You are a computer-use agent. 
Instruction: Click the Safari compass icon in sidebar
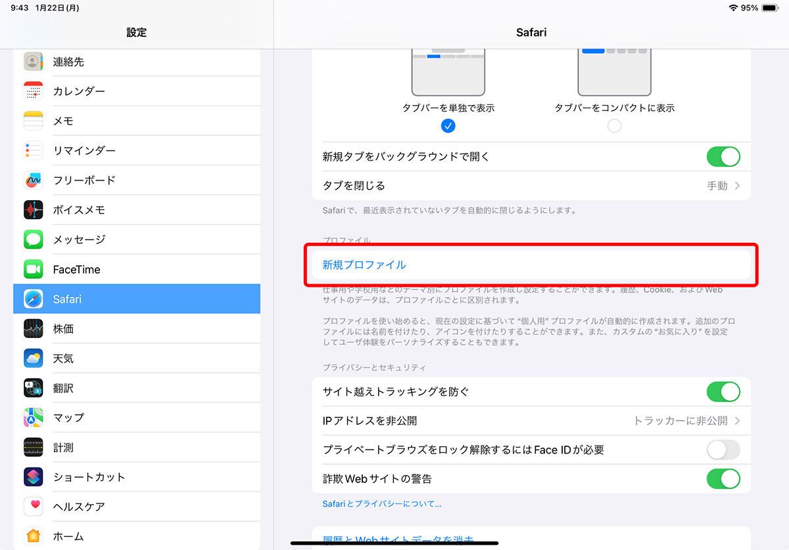click(34, 299)
